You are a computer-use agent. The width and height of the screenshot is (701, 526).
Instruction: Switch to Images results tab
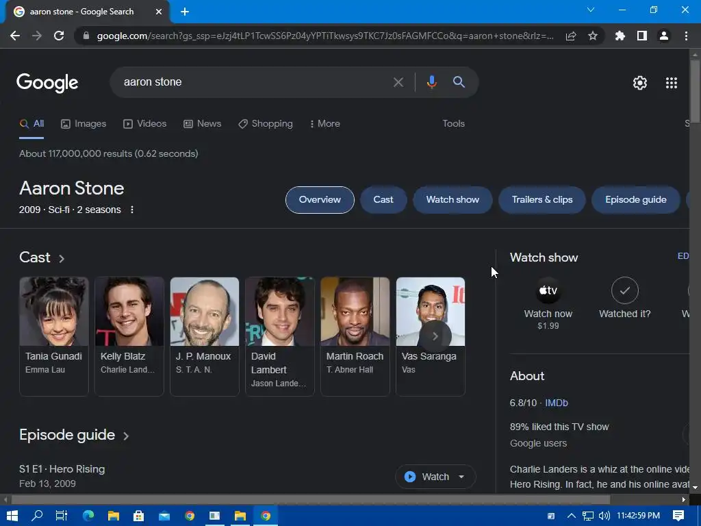tap(84, 124)
